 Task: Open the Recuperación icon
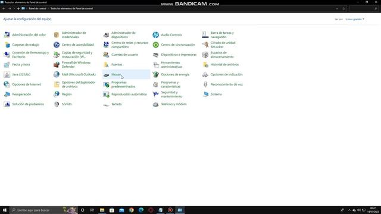click(7, 94)
